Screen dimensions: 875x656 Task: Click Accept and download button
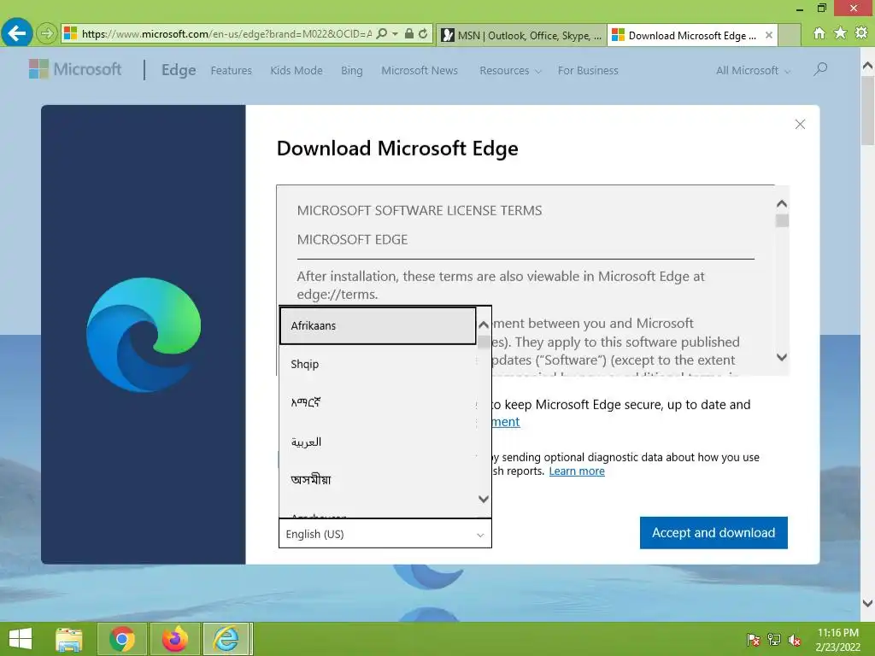point(714,533)
